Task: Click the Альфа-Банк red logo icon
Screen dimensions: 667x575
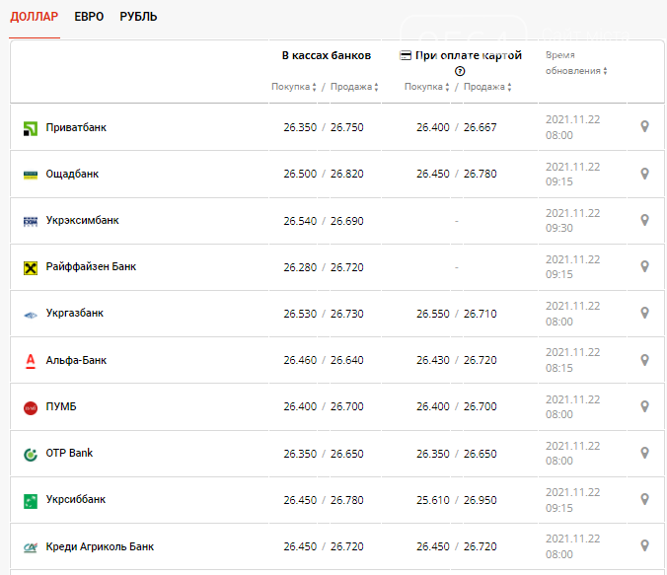Action: pos(31,361)
